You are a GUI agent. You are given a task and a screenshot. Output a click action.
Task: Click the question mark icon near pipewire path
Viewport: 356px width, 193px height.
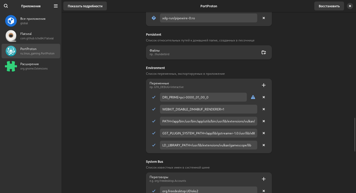coord(154,18)
